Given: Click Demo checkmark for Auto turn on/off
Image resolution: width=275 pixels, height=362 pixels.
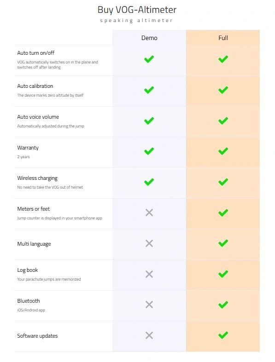Looking at the screenshot, I should click(149, 59).
